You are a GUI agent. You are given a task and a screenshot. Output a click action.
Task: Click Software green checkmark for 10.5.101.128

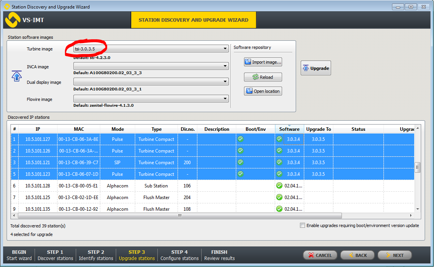click(x=279, y=186)
